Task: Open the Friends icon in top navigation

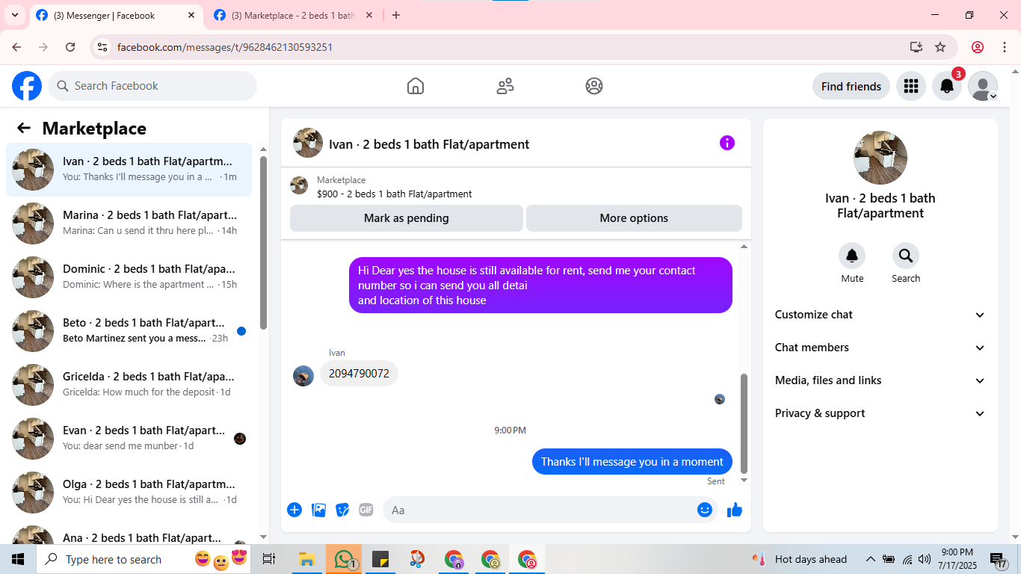Action: tap(505, 86)
